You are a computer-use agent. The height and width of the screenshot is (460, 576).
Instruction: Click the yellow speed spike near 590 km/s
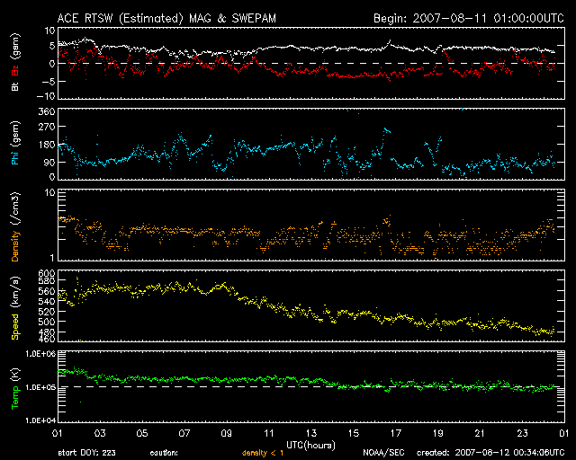coord(76,279)
